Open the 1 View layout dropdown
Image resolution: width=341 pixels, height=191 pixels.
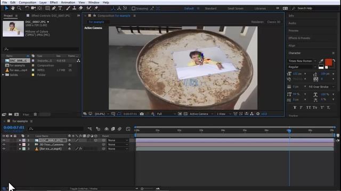coord(224,114)
